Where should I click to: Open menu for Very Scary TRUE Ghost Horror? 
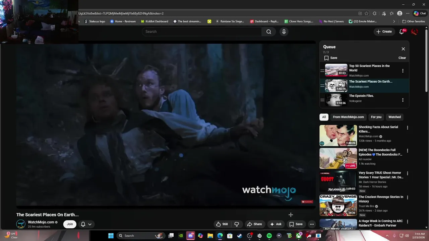[x=408, y=173]
